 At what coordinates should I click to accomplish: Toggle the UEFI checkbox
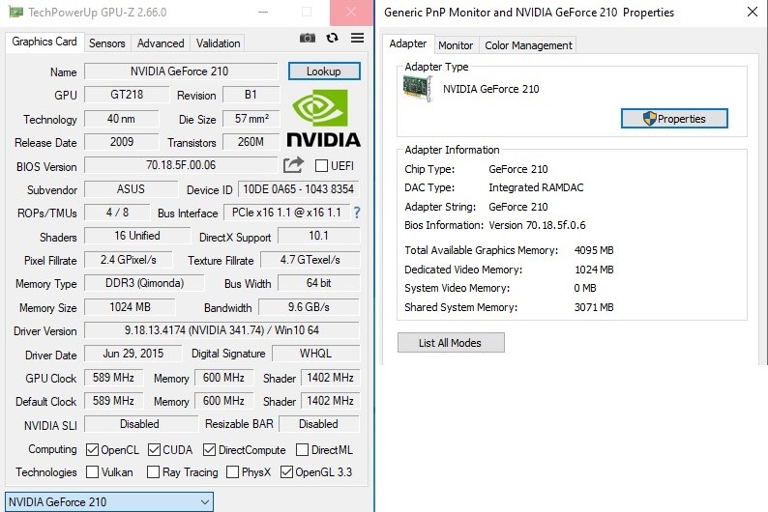pos(322,166)
